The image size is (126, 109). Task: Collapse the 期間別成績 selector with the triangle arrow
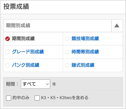117,26
